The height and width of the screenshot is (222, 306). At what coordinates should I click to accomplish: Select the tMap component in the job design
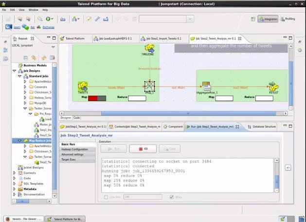coord(149,87)
